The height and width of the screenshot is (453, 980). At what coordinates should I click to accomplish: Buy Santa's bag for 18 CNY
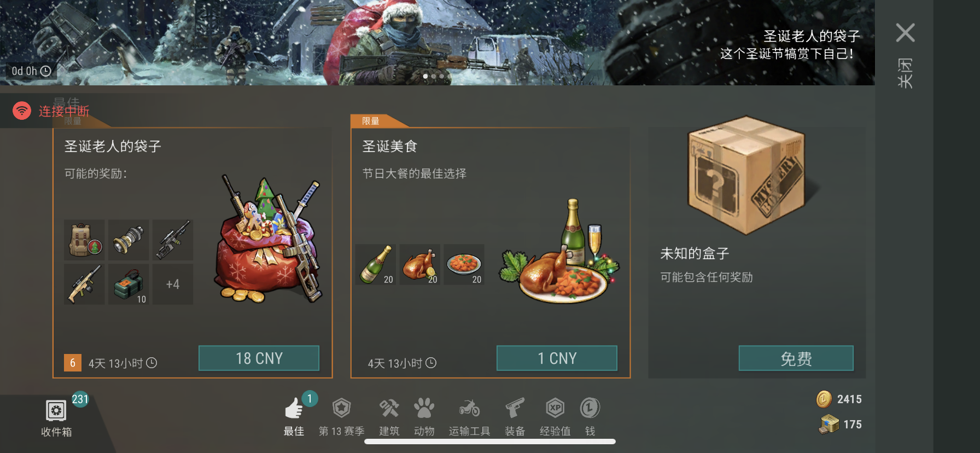(x=259, y=358)
